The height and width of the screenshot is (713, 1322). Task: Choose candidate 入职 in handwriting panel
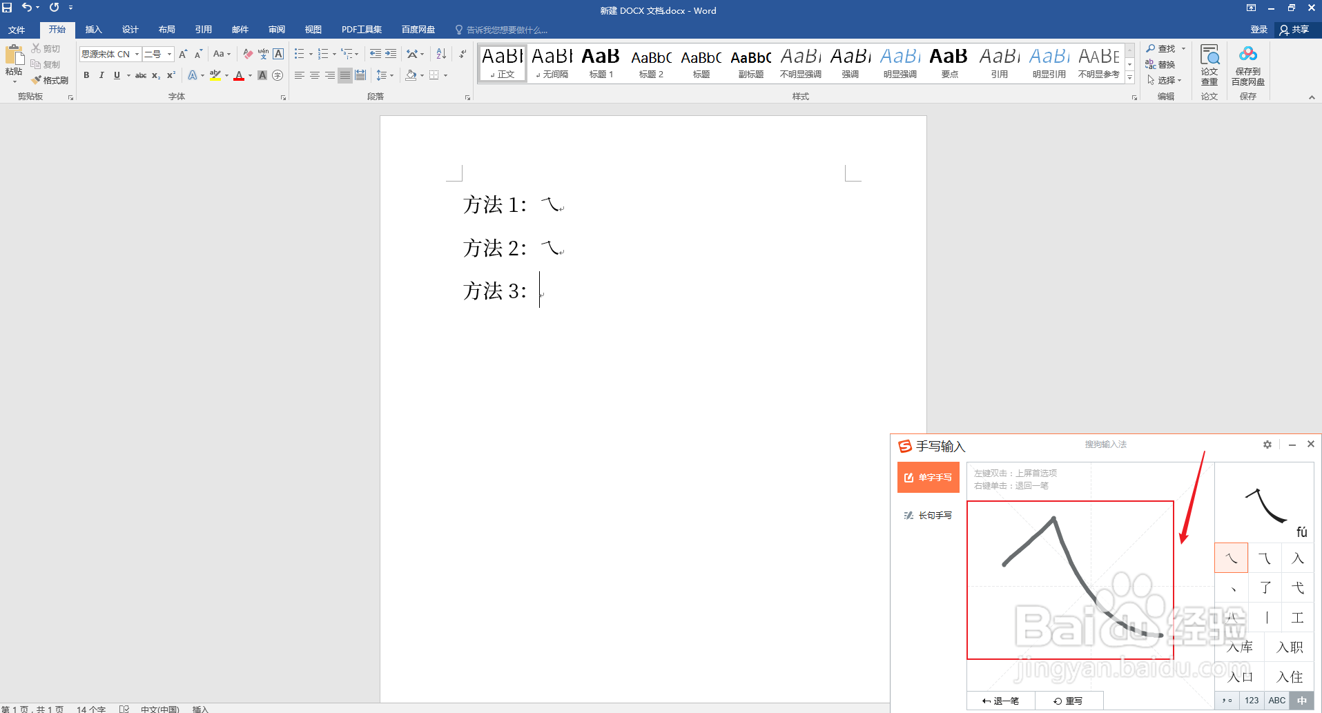pos(1290,647)
